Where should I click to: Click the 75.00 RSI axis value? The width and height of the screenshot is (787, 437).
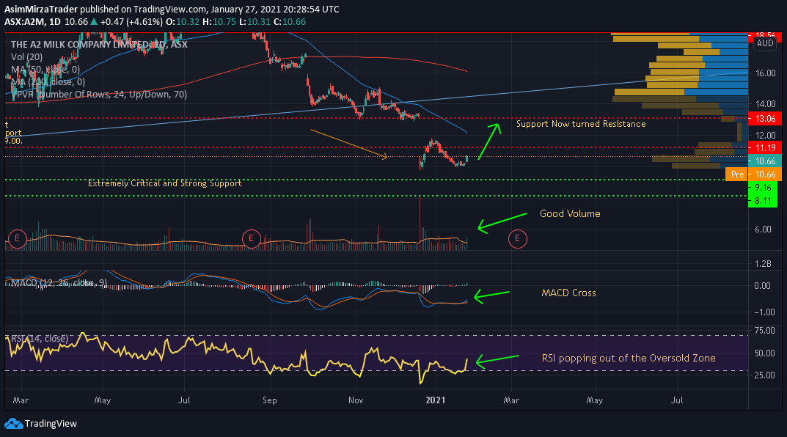tap(764, 331)
